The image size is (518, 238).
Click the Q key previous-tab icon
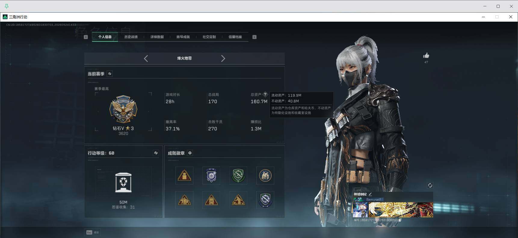[x=86, y=37]
